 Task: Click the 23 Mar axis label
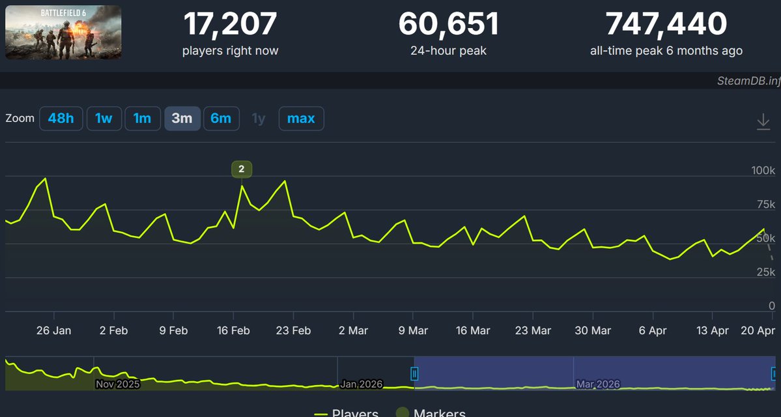click(x=533, y=331)
